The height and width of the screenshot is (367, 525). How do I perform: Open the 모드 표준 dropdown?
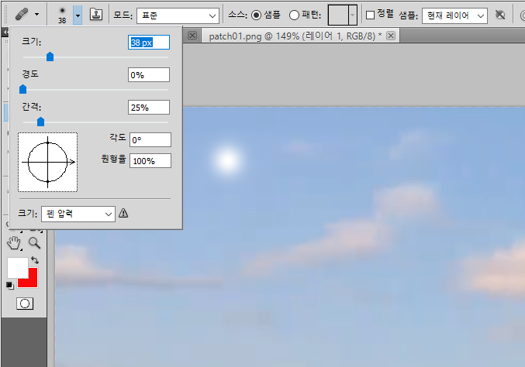(178, 15)
